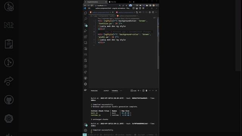The height and width of the screenshot is (136, 242).
Task: Toggle the primary side bar layout button
Action: pos(133,8)
